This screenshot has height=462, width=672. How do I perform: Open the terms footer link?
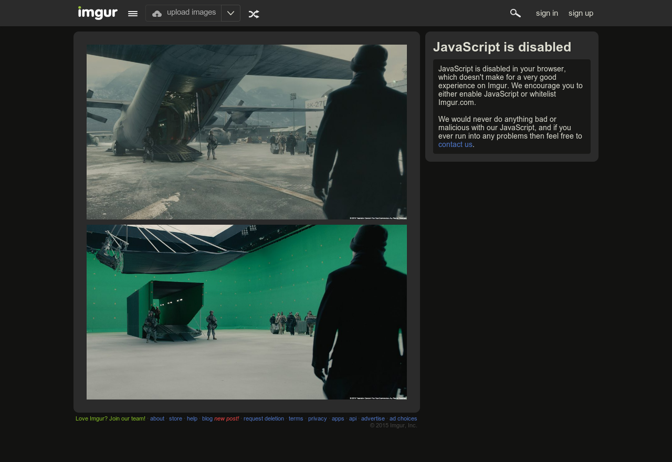pos(296,418)
